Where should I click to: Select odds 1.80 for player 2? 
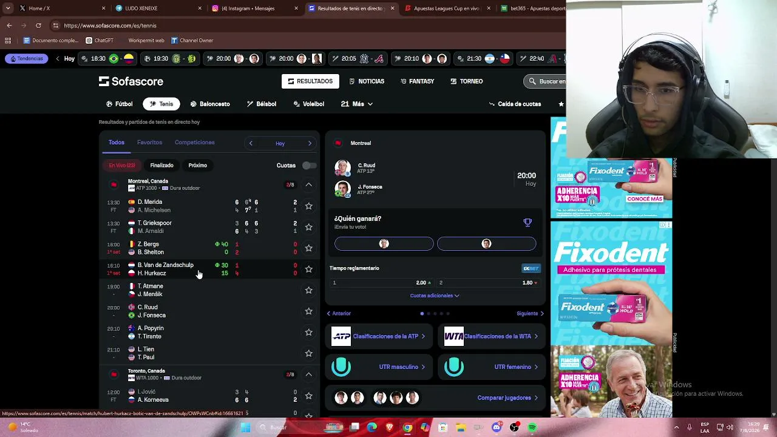489,283
